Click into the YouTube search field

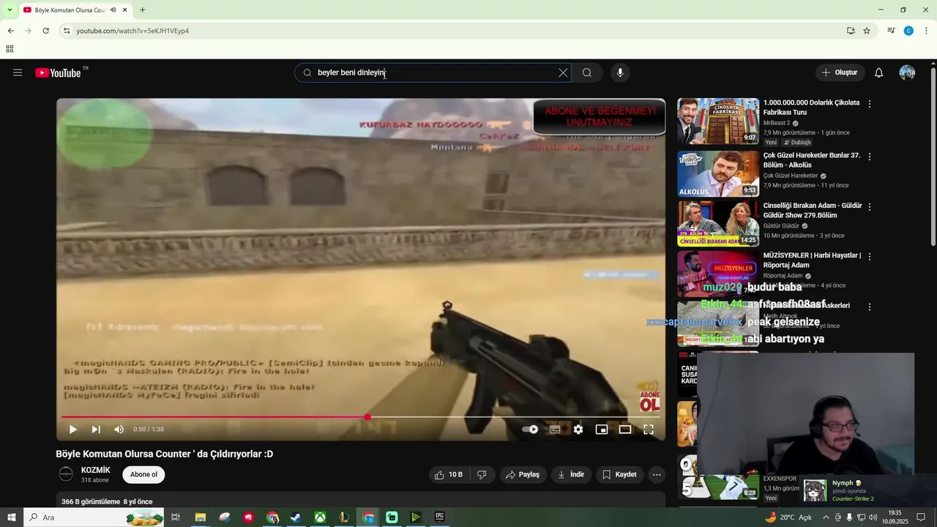click(x=432, y=72)
